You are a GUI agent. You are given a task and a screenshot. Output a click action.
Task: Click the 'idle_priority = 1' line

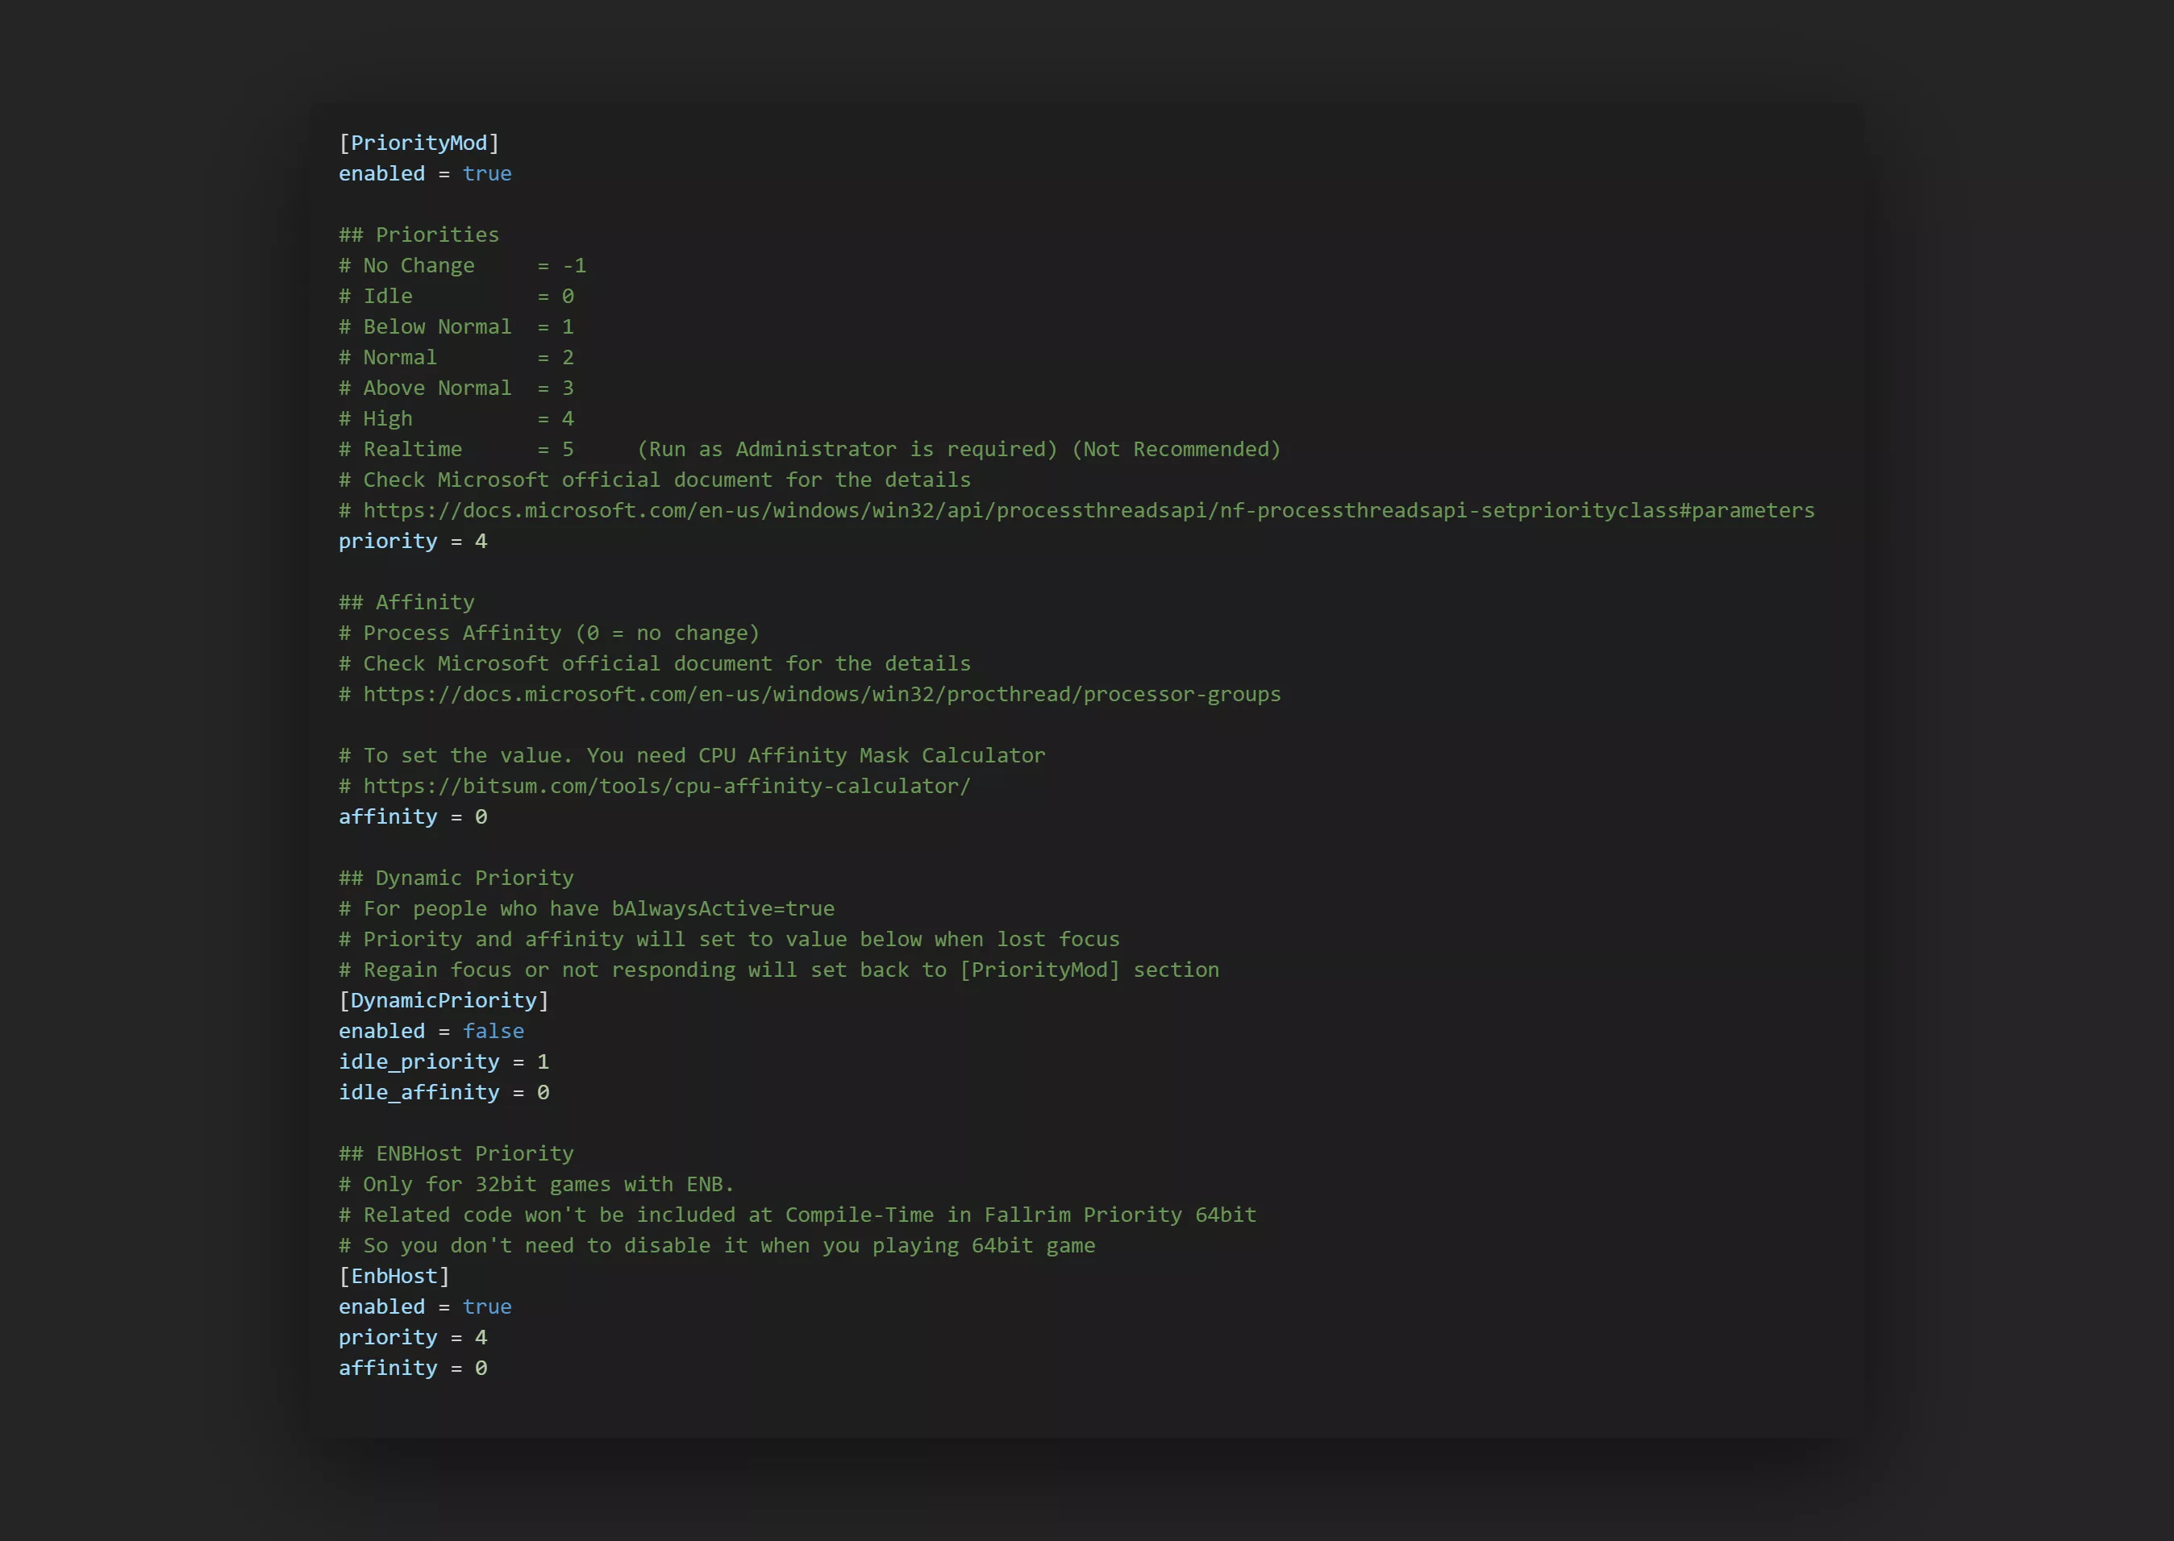[444, 1061]
